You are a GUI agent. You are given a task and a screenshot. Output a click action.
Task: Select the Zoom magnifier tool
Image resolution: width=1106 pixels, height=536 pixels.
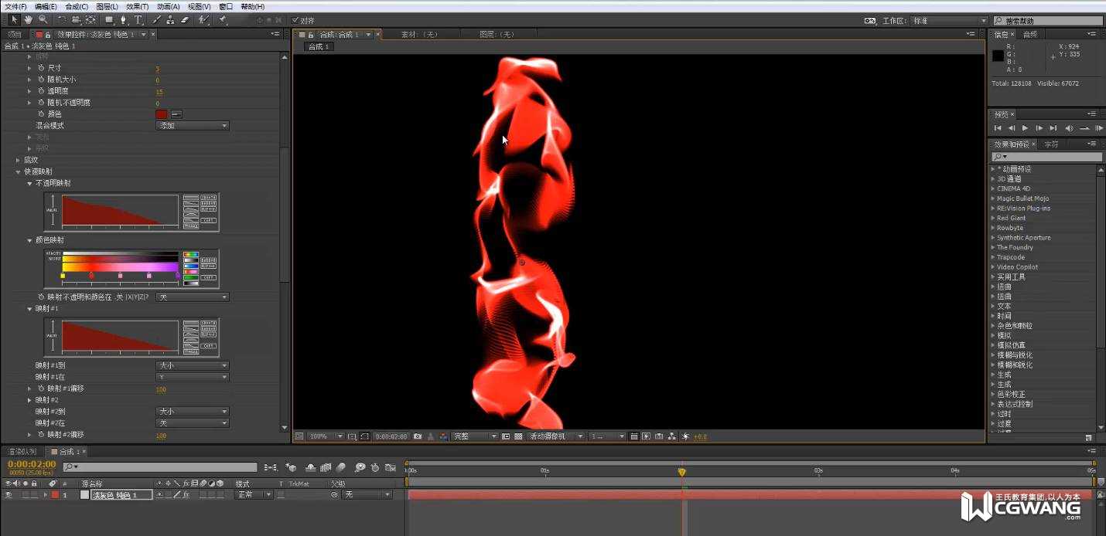[x=43, y=19]
